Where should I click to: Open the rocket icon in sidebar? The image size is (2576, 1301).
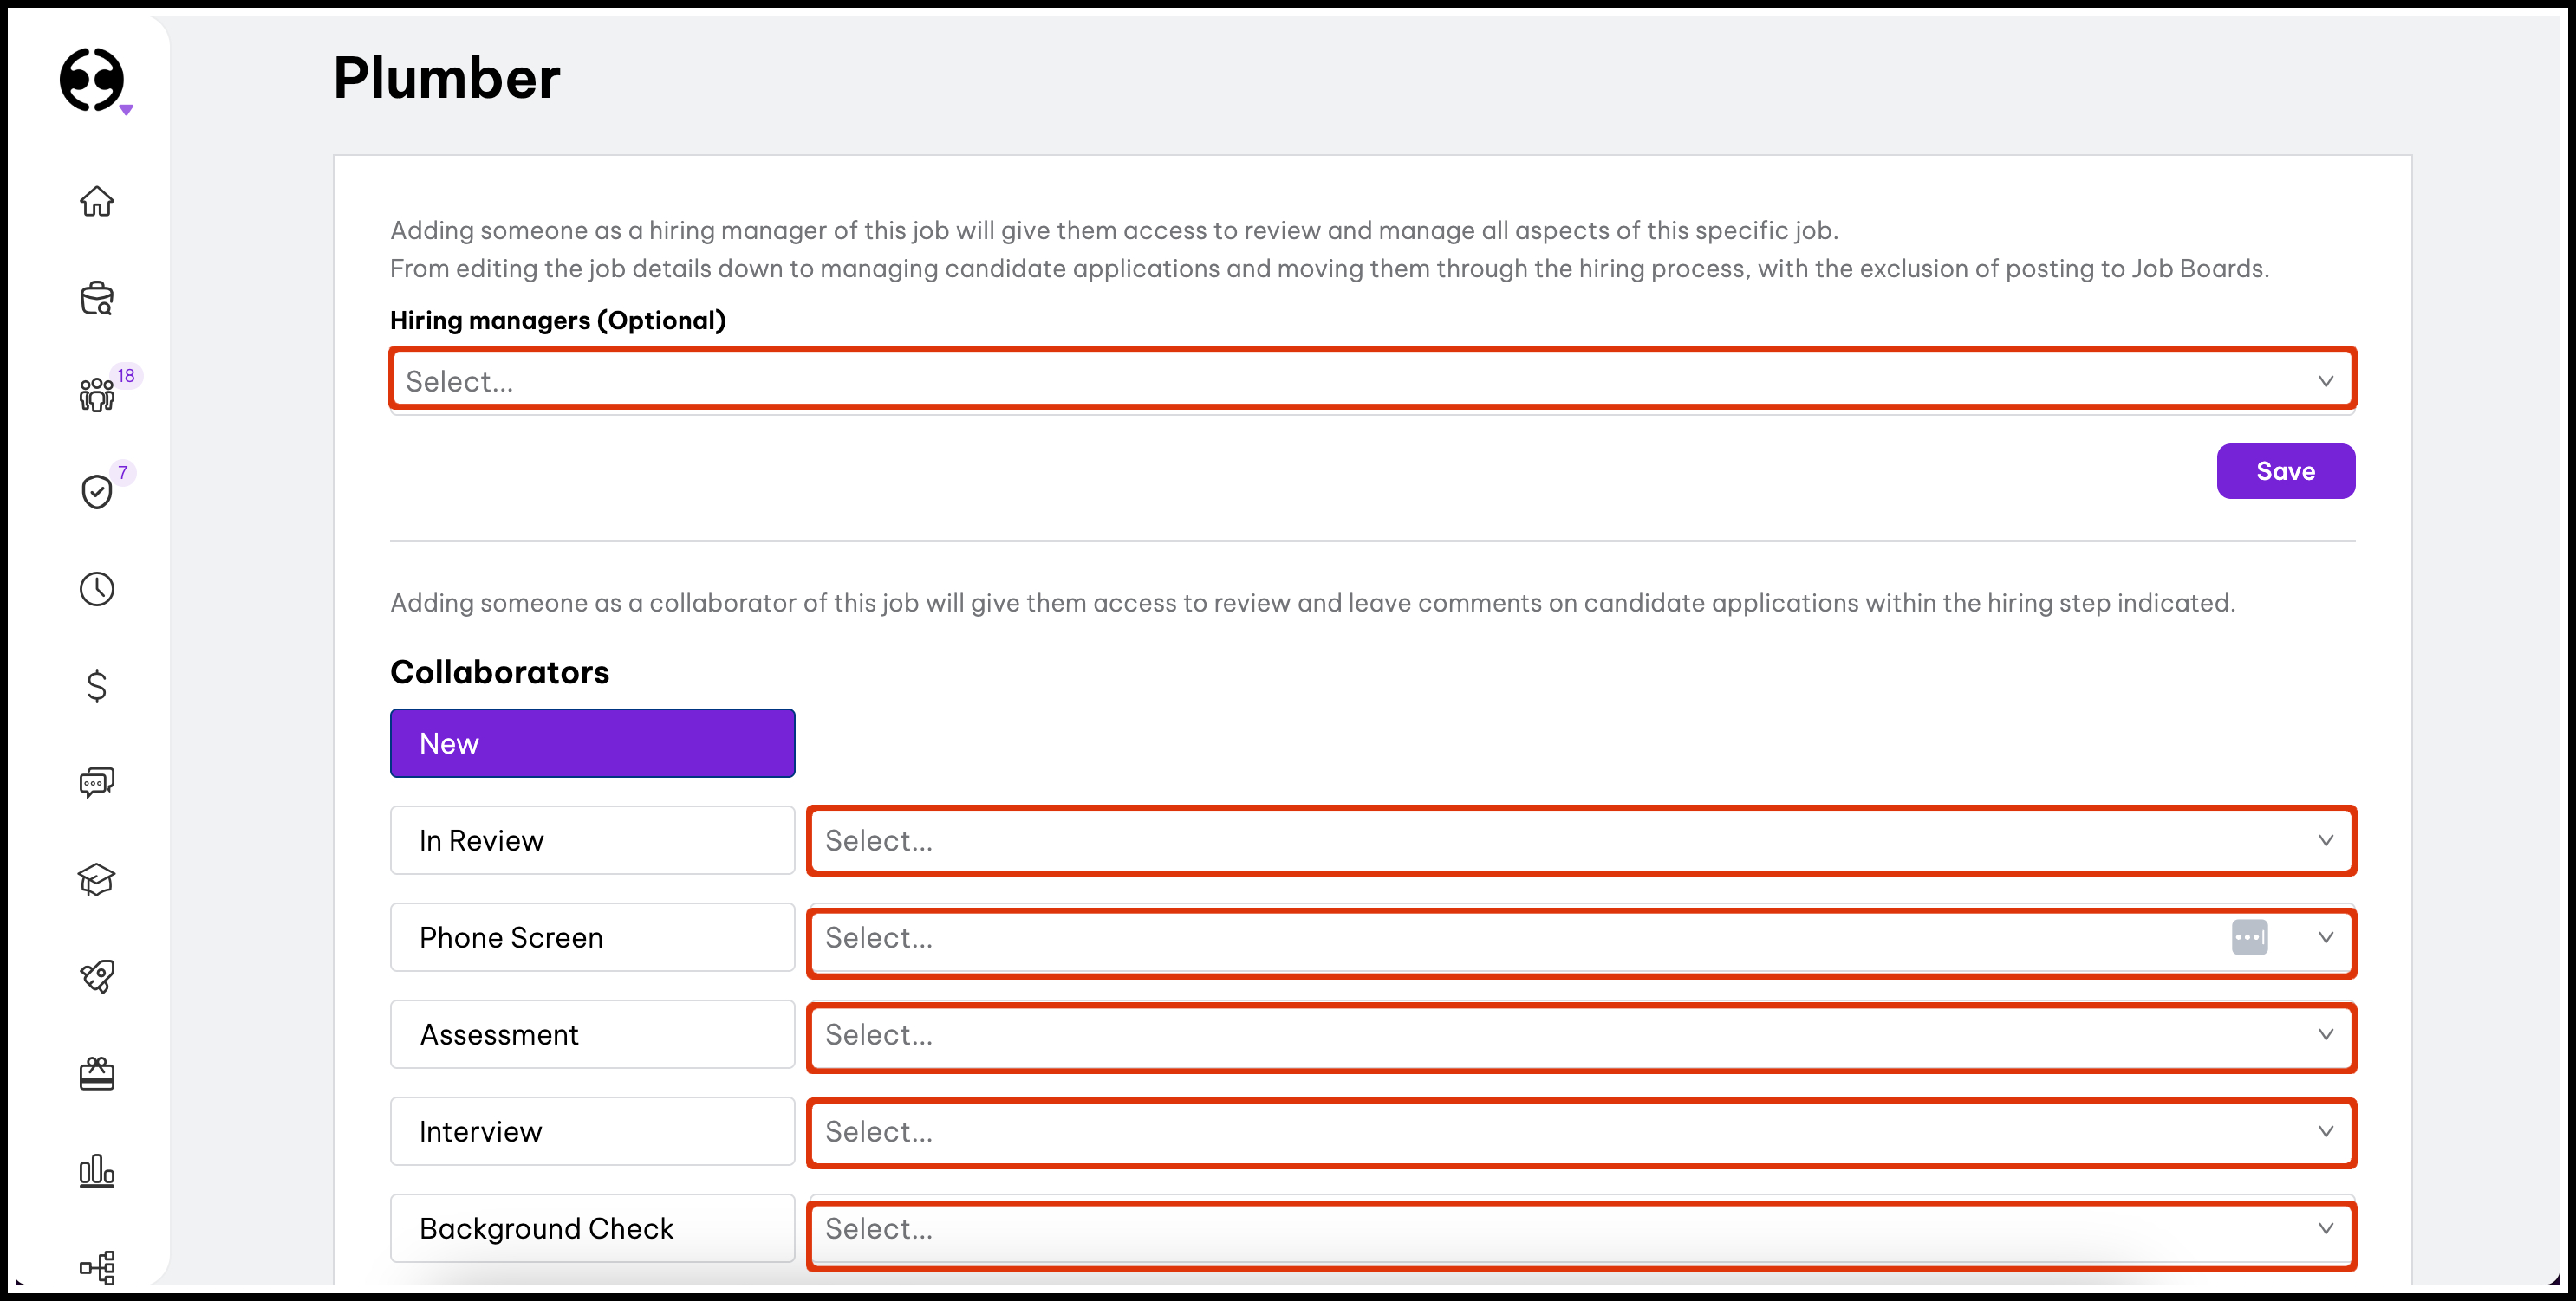tap(97, 976)
